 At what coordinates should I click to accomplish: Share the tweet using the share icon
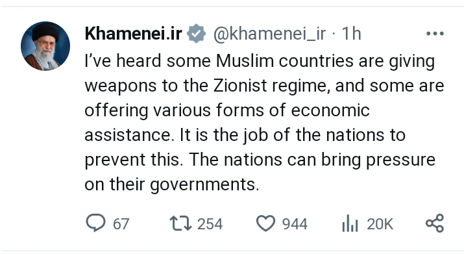435,223
